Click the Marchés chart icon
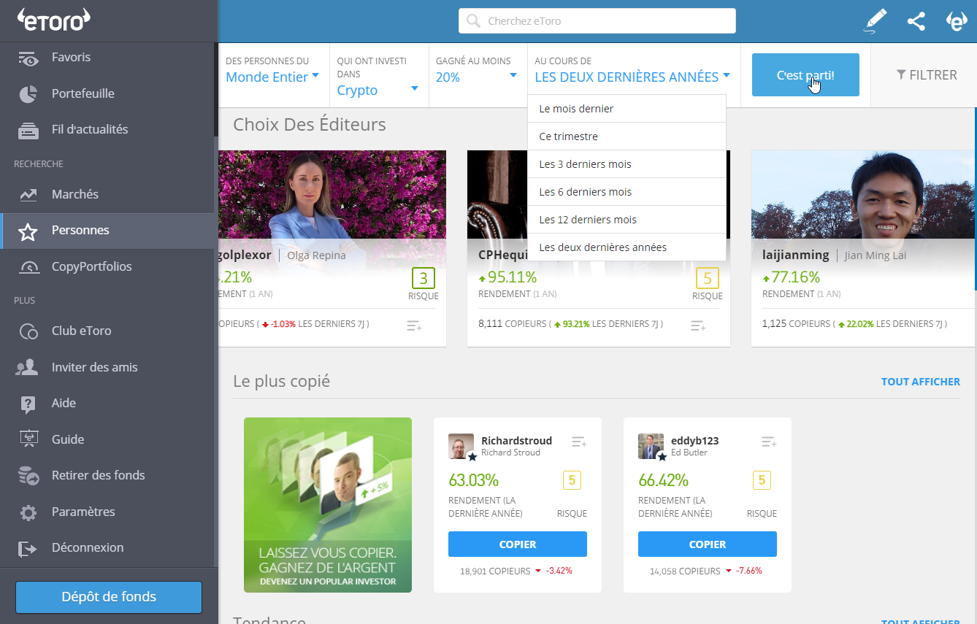This screenshot has height=624, width=977. [28, 194]
